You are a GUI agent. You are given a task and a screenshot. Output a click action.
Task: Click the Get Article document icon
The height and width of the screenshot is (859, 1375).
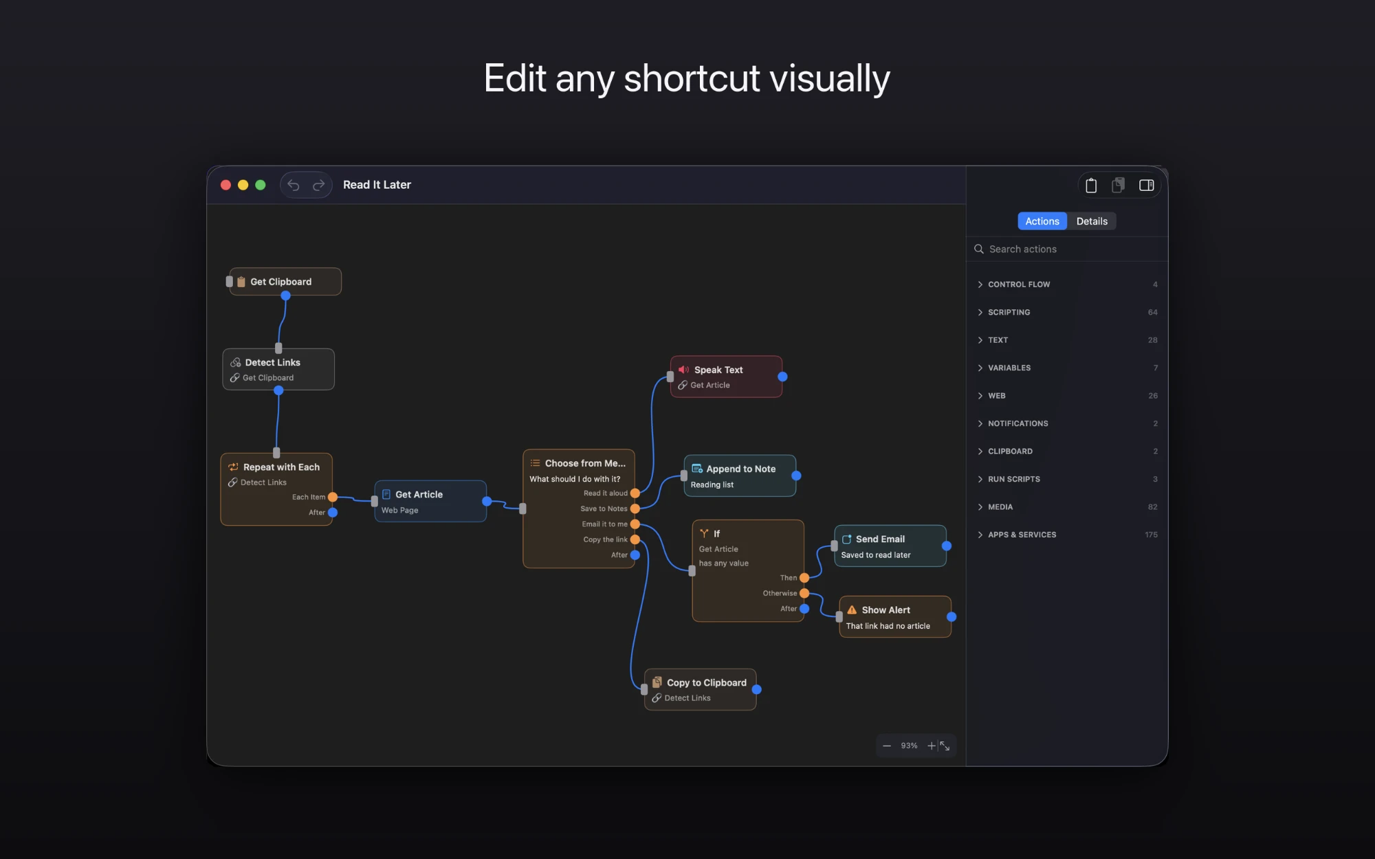click(386, 494)
